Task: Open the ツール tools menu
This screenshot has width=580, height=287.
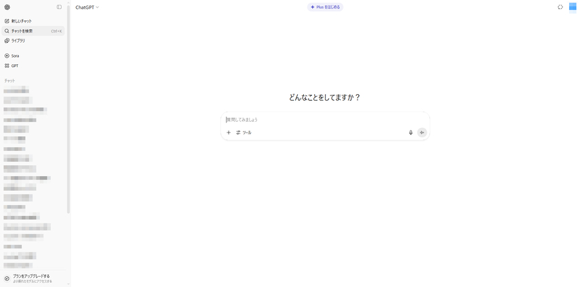Action: click(244, 133)
